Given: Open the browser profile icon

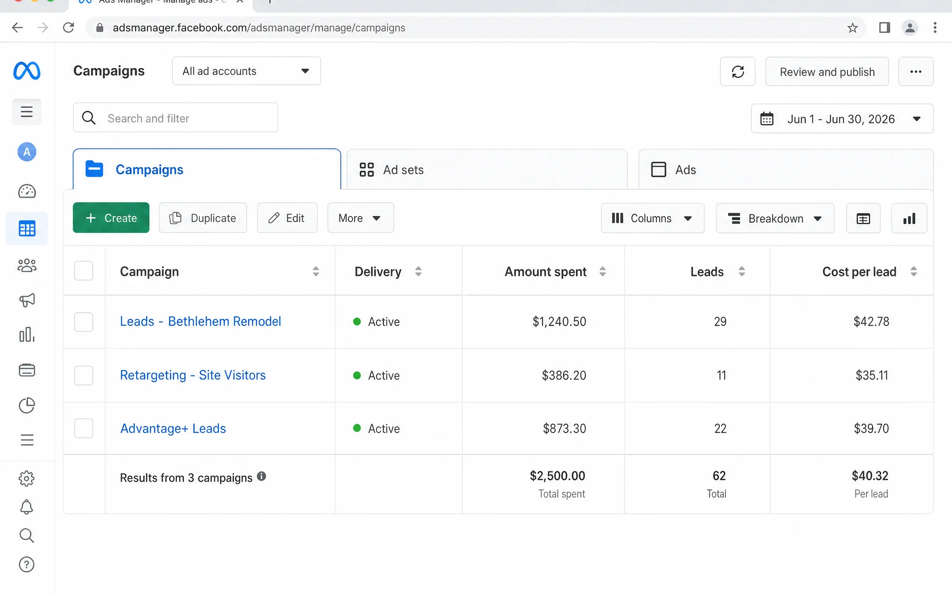Looking at the screenshot, I should click(910, 28).
